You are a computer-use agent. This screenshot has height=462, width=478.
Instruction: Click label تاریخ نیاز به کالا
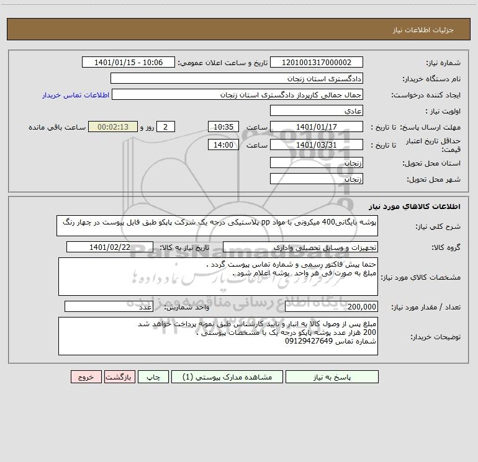(185, 247)
